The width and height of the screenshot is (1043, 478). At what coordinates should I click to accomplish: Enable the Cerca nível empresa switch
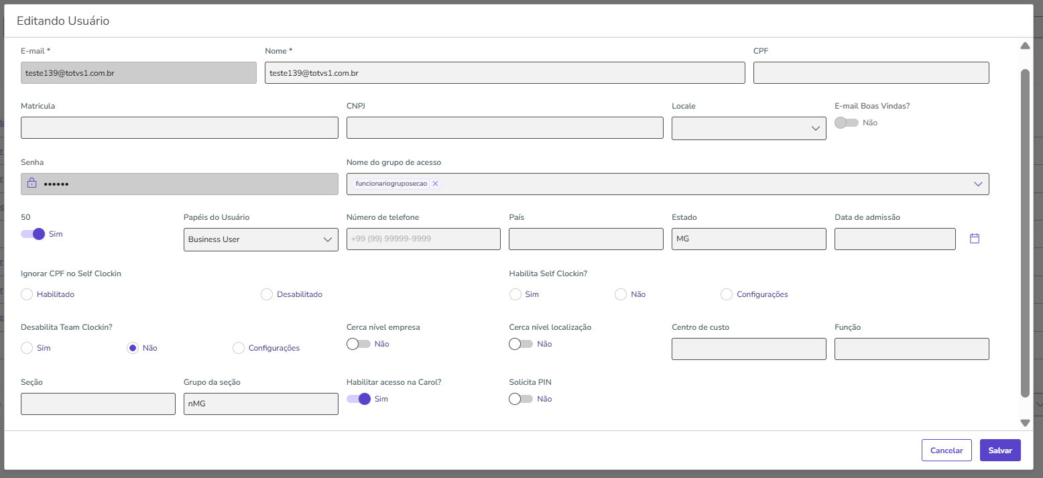359,344
